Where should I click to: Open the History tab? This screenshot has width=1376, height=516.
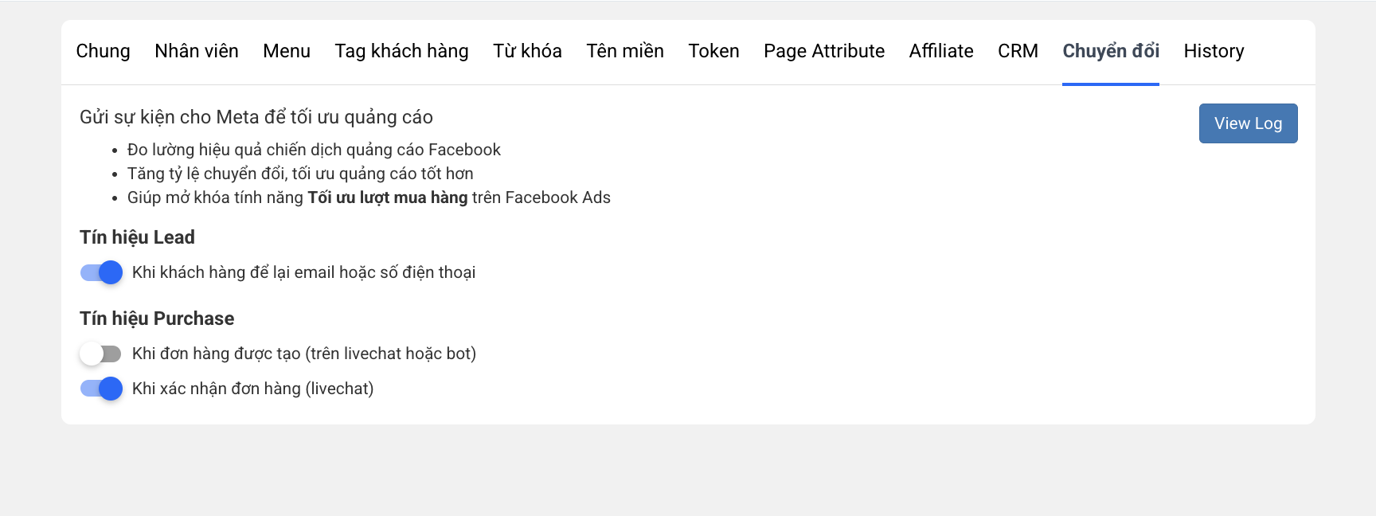pos(1214,51)
